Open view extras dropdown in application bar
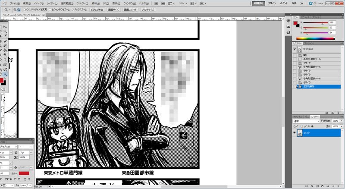The image size is (345, 189). 171,3
